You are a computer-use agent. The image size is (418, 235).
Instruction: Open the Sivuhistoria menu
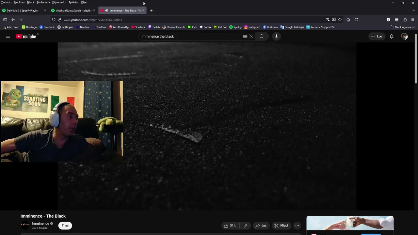pos(43,2)
